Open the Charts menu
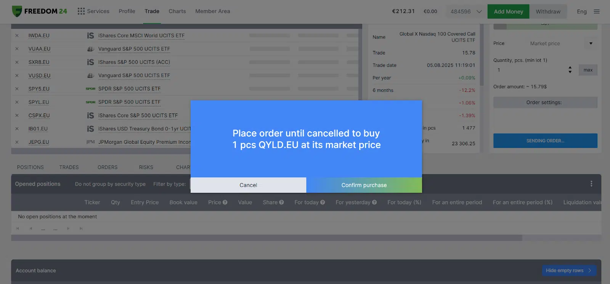610x284 pixels. tap(177, 11)
